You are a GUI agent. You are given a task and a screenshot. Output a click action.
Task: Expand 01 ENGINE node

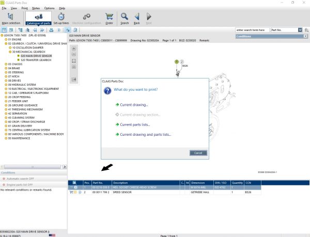point(6,39)
